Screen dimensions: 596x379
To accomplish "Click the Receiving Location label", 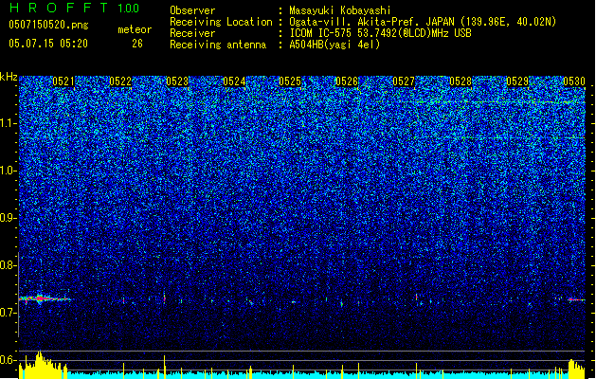I will (x=221, y=22).
